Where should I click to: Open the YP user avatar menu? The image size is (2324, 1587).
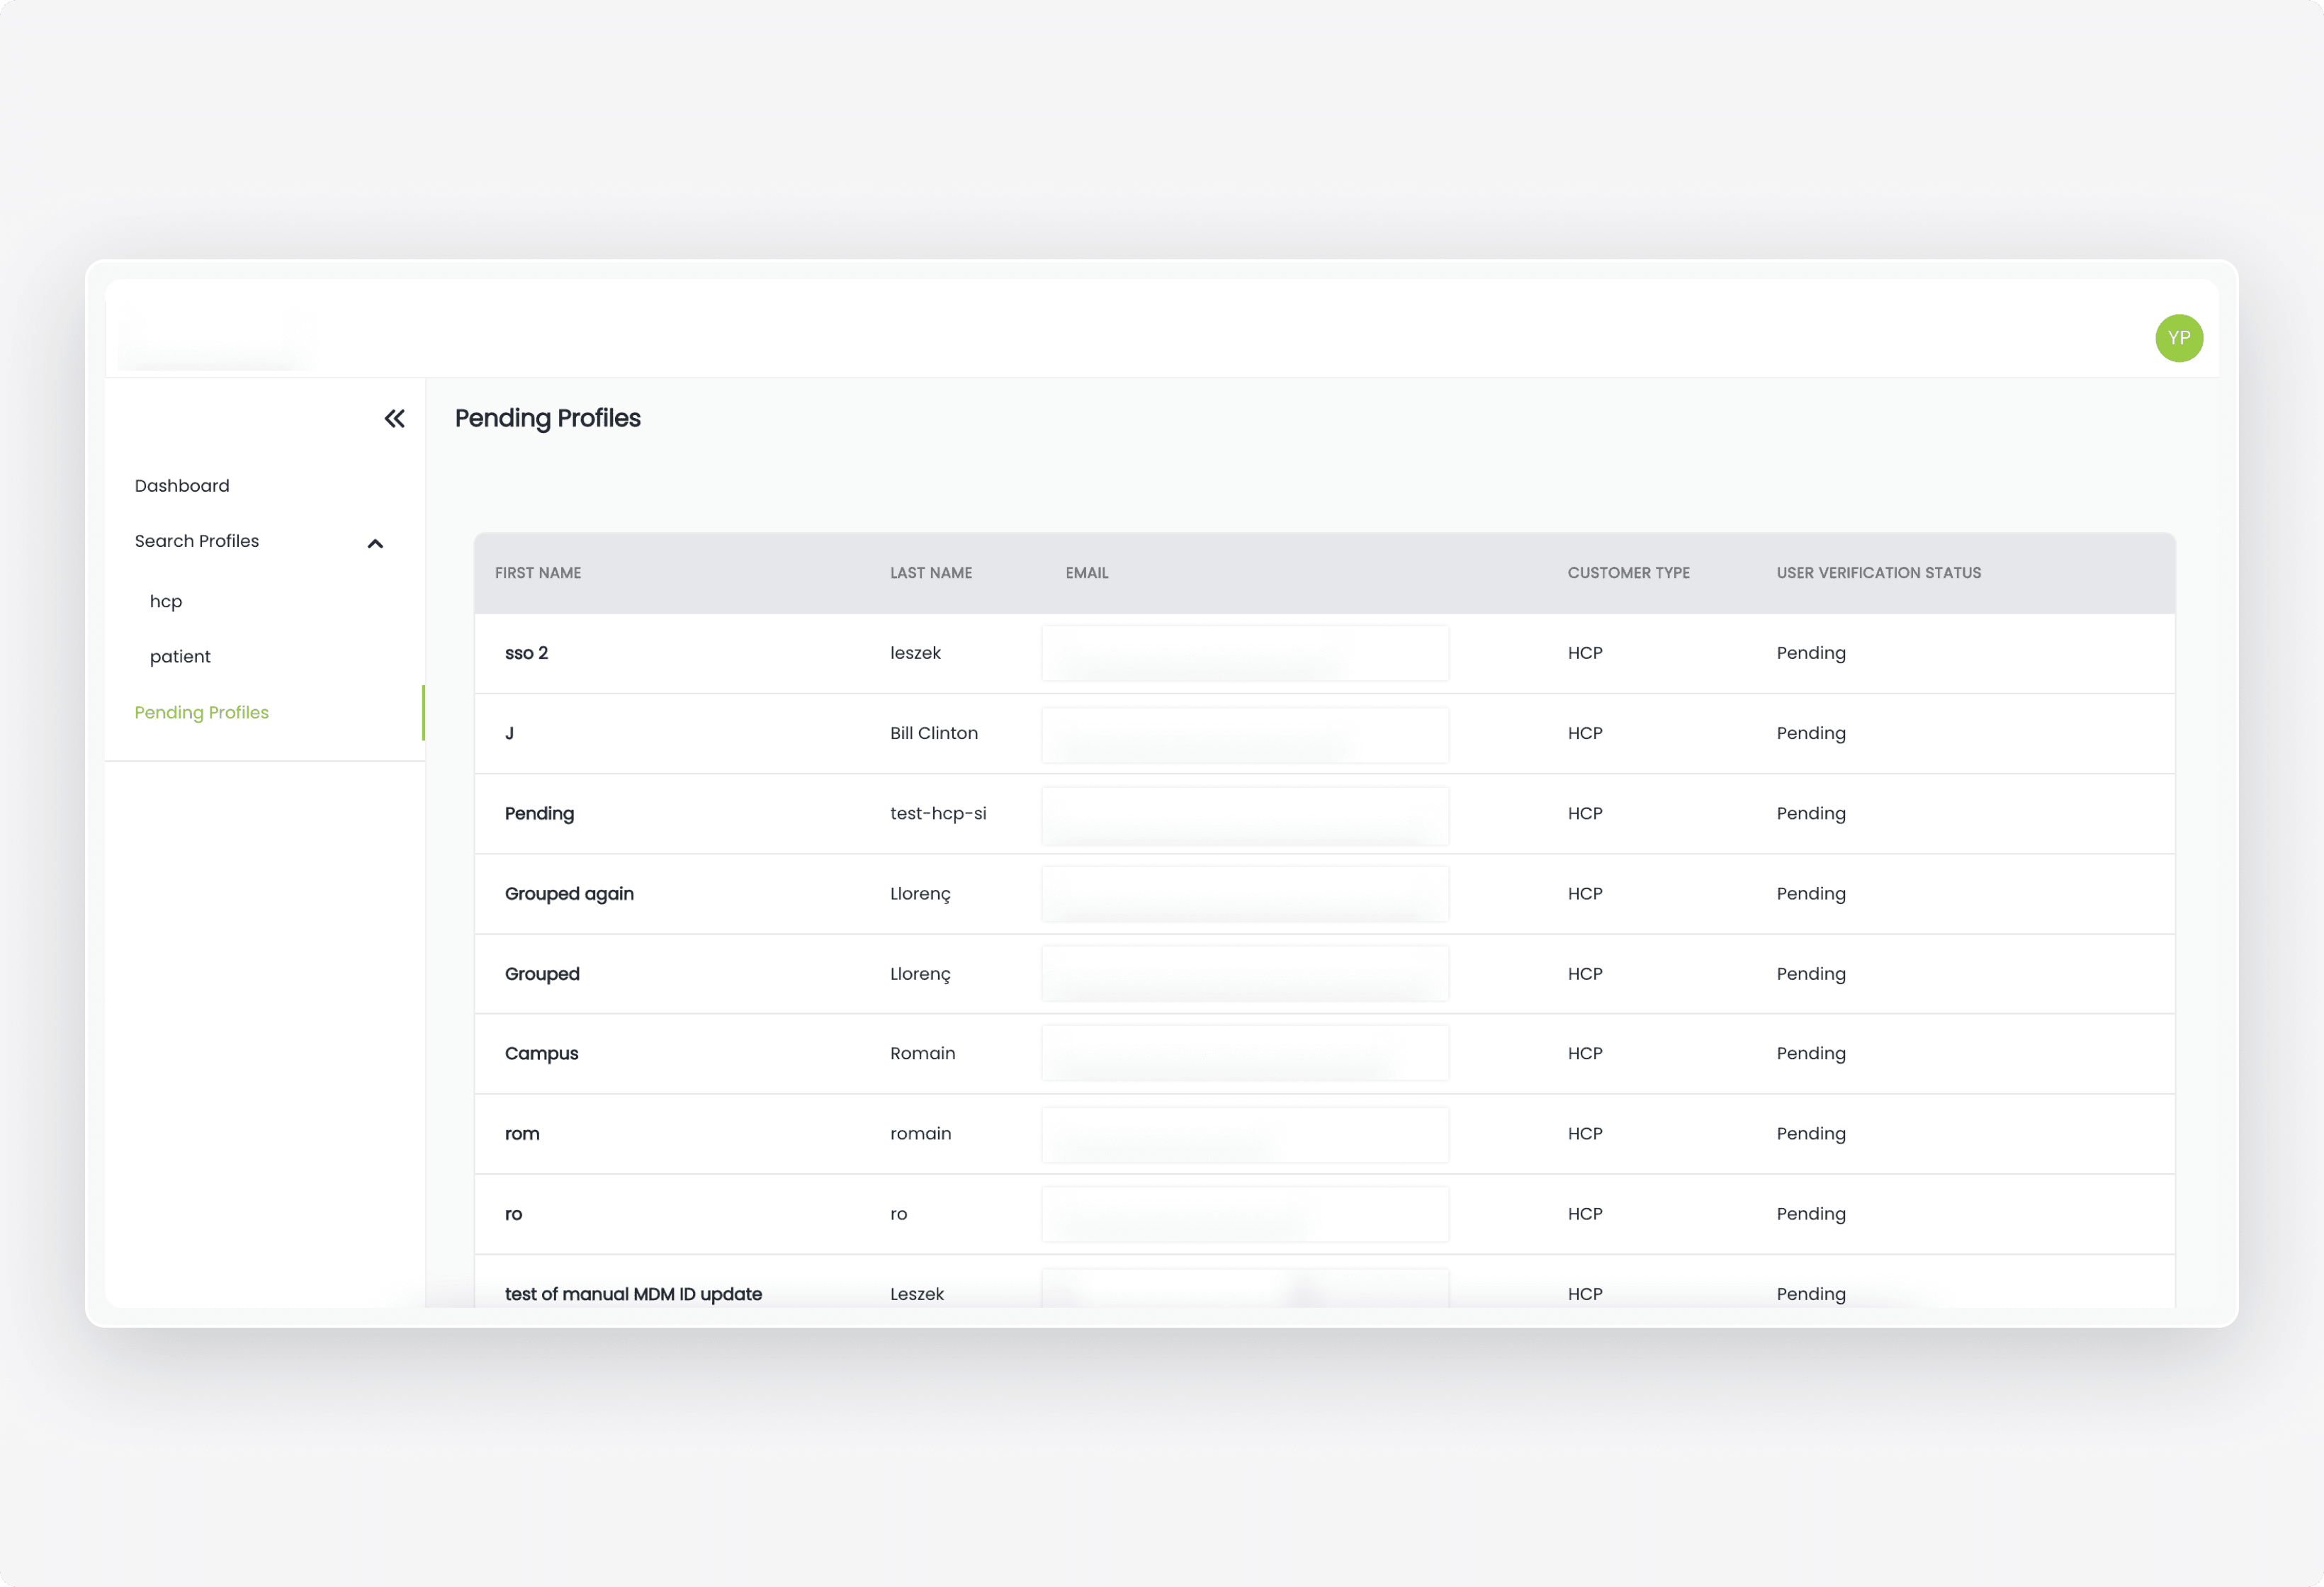[x=2178, y=338]
